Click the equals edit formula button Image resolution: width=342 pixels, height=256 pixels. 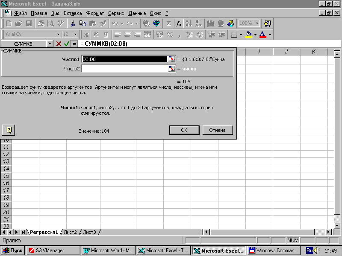[x=74, y=44]
